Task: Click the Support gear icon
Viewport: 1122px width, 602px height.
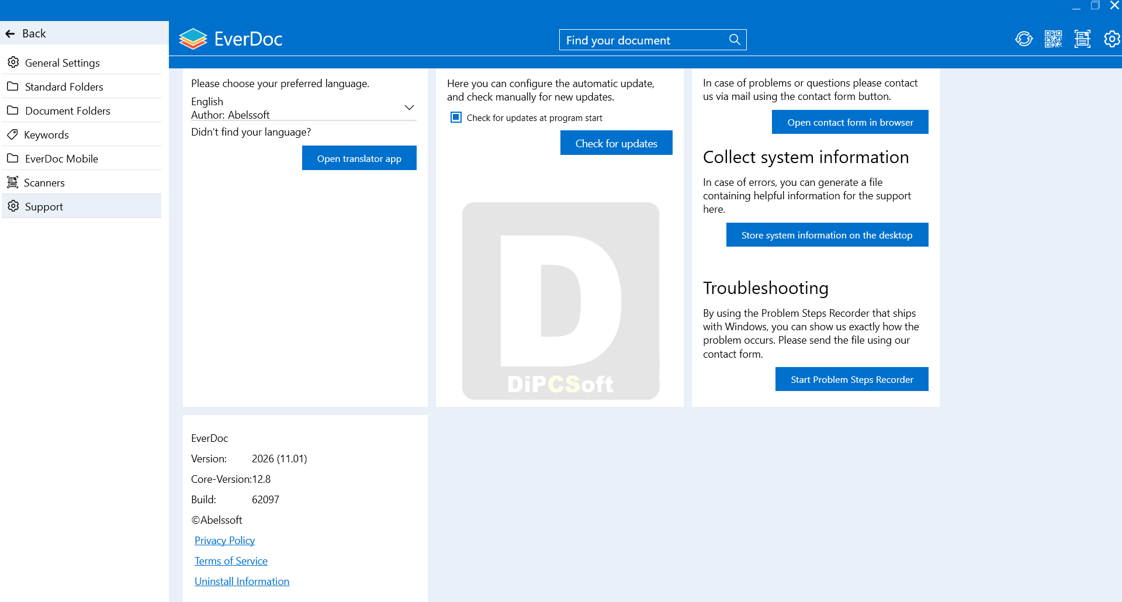Action: click(13, 206)
